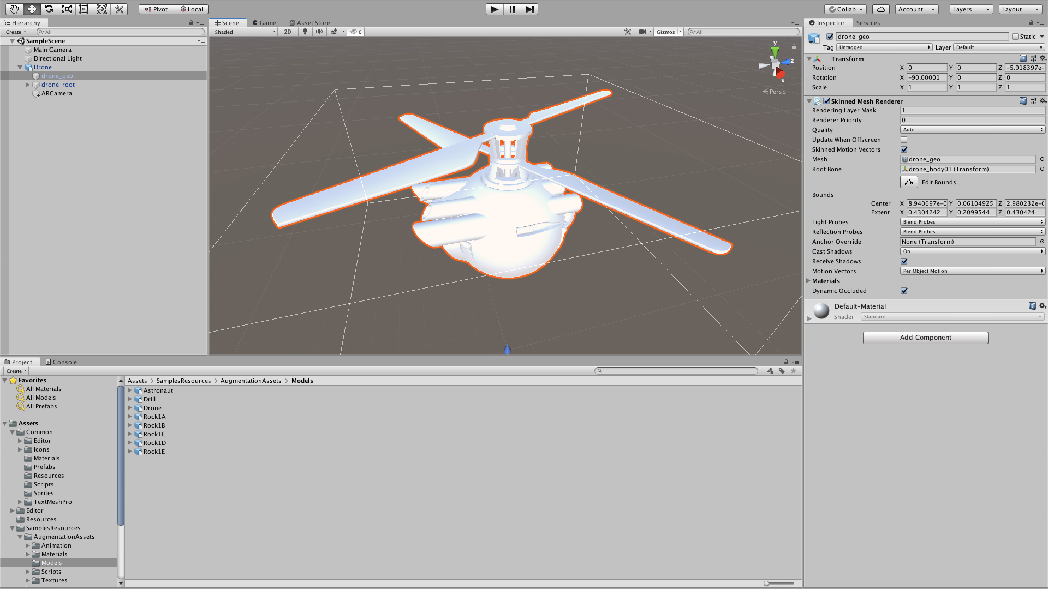Switch to the Asset Store tab
1048x589 pixels.
312,22
